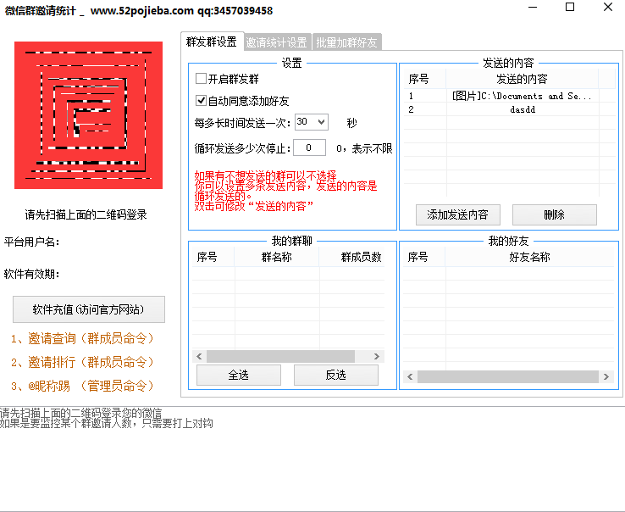625x512 pixels.
Task: Click the 软件有效期 label
Action: tap(31, 274)
